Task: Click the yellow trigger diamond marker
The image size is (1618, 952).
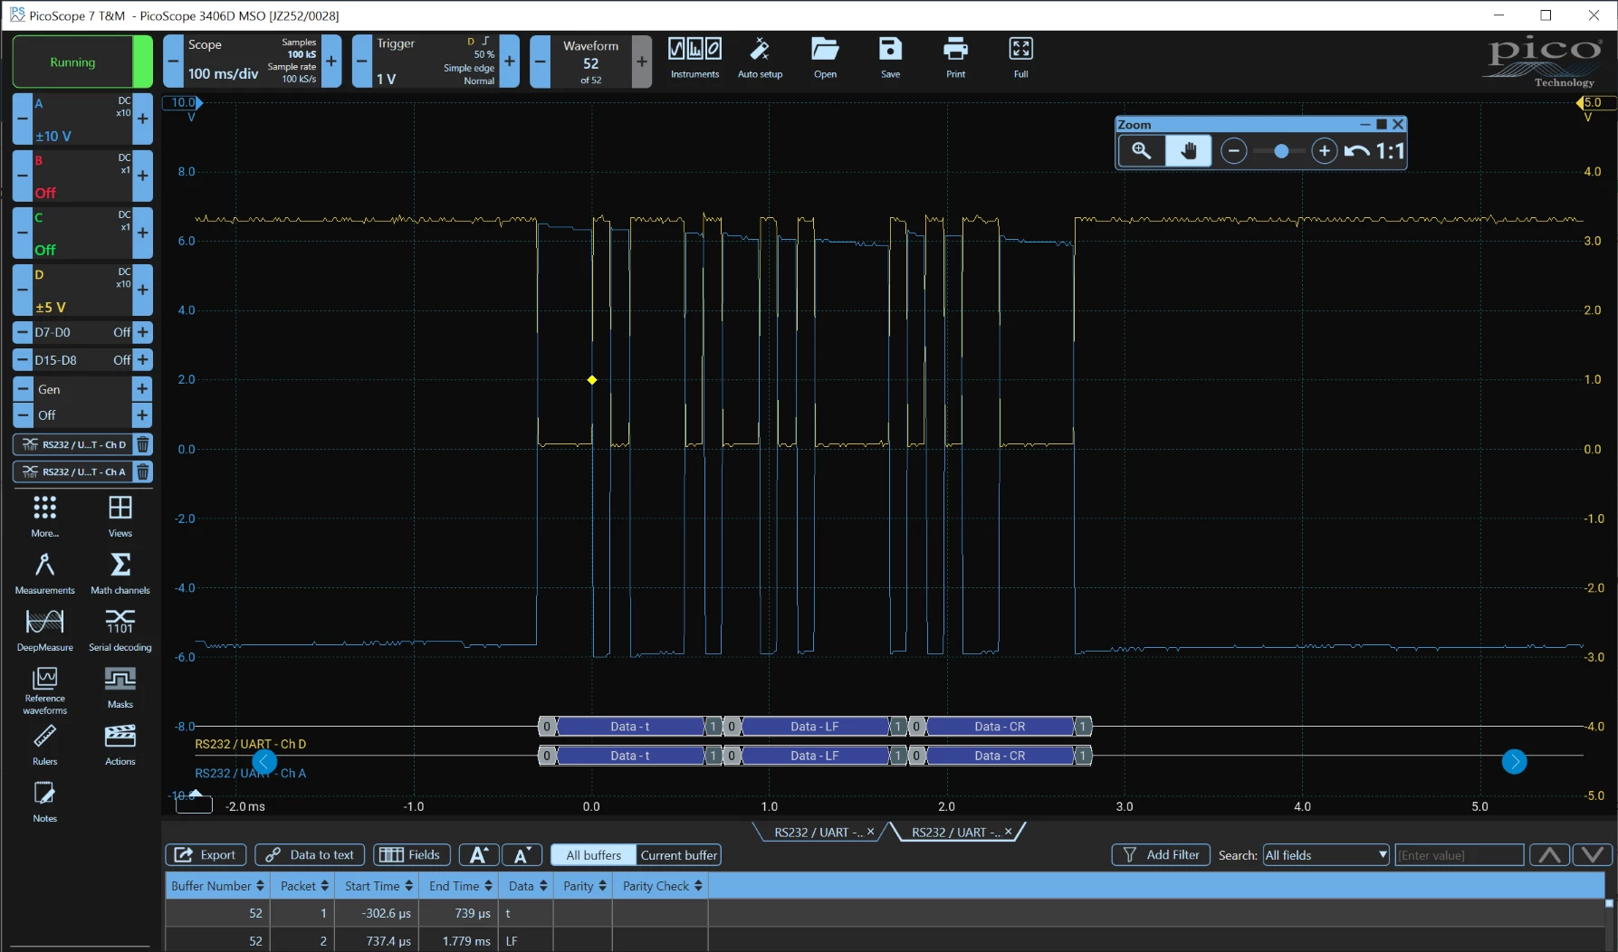Action: pyautogui.click(x=592, y=380)
